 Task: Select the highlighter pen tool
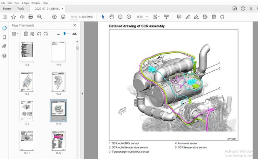[188, 17]
